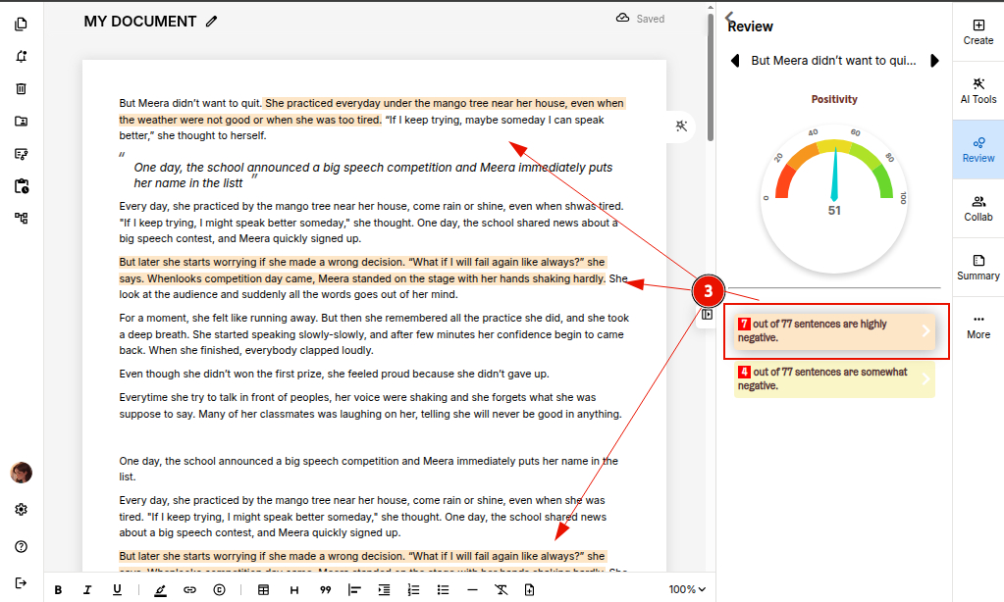Open the 100% zoom dropdown
1004x602 pixels.
coord(687,589)
